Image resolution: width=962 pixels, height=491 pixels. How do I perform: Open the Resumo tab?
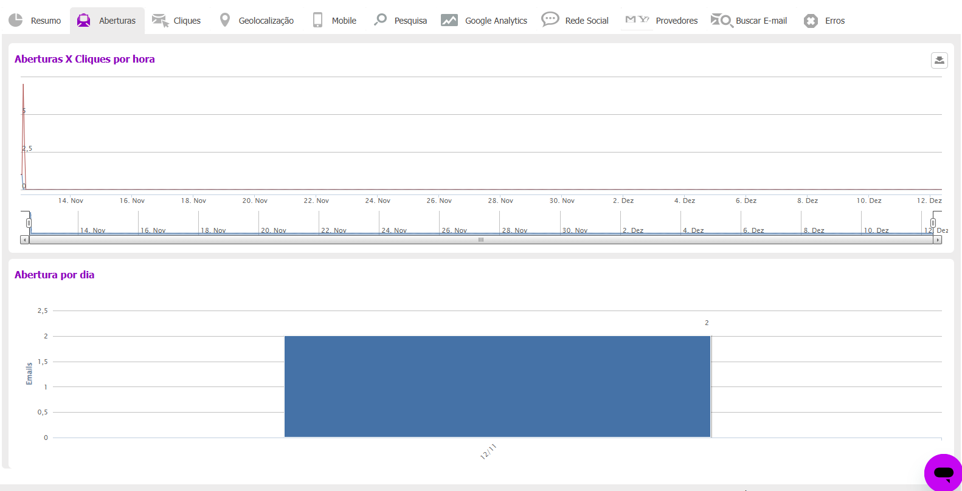point(46,21)
